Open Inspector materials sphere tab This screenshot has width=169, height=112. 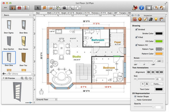140,19
